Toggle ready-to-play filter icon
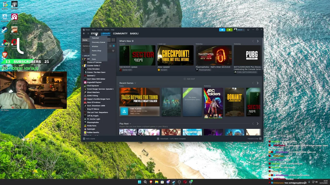The height and width of the screenshot is (185, 330). point(114,46)
